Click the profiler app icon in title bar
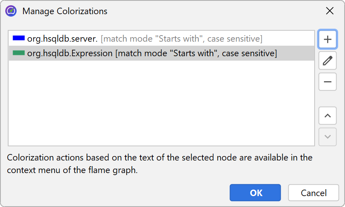This screenshot has width=345, height=207. [11, 11]
